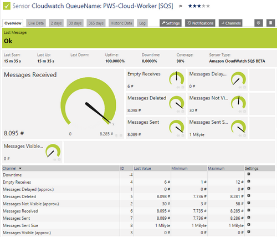The width and height of the screenshot is (277, 237).
Task: Set sensor priority to five stars
Action: pos(208,6)
